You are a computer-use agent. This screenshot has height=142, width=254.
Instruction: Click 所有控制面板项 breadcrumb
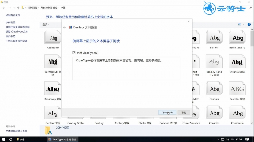[x=49, y=8]
